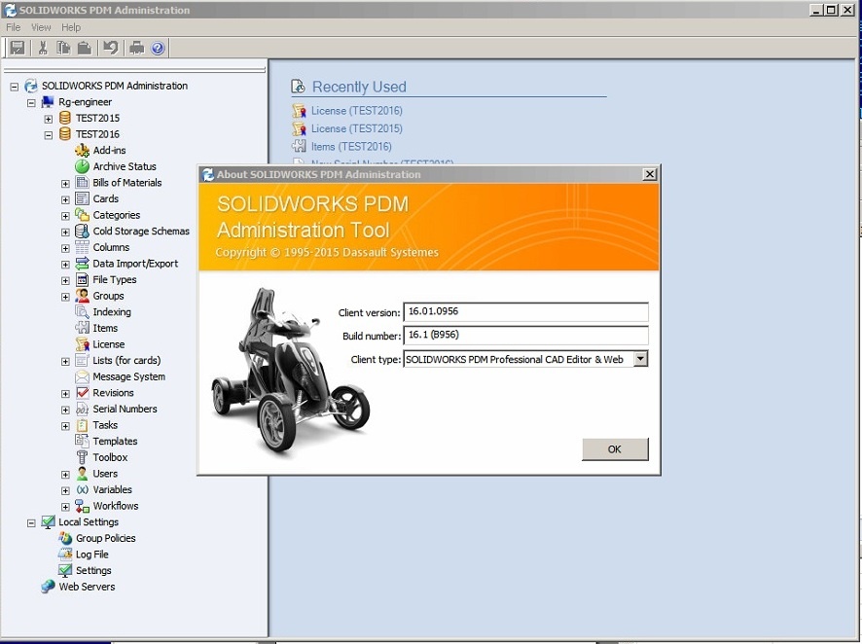Image resolution: width=862 pixels, height=644 pixels.
Task: Select the SOLIDWORKS PDM Administration root node
Action: pyautogui.click(x=115, y=86)
